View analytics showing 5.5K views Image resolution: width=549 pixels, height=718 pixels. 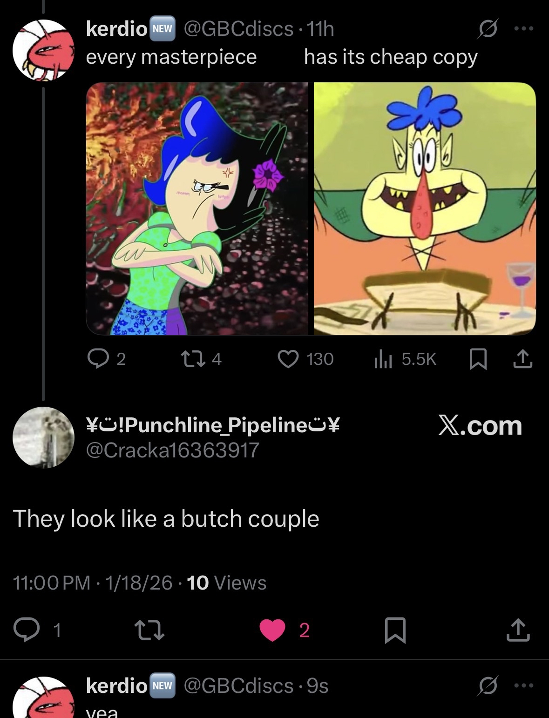383,359
